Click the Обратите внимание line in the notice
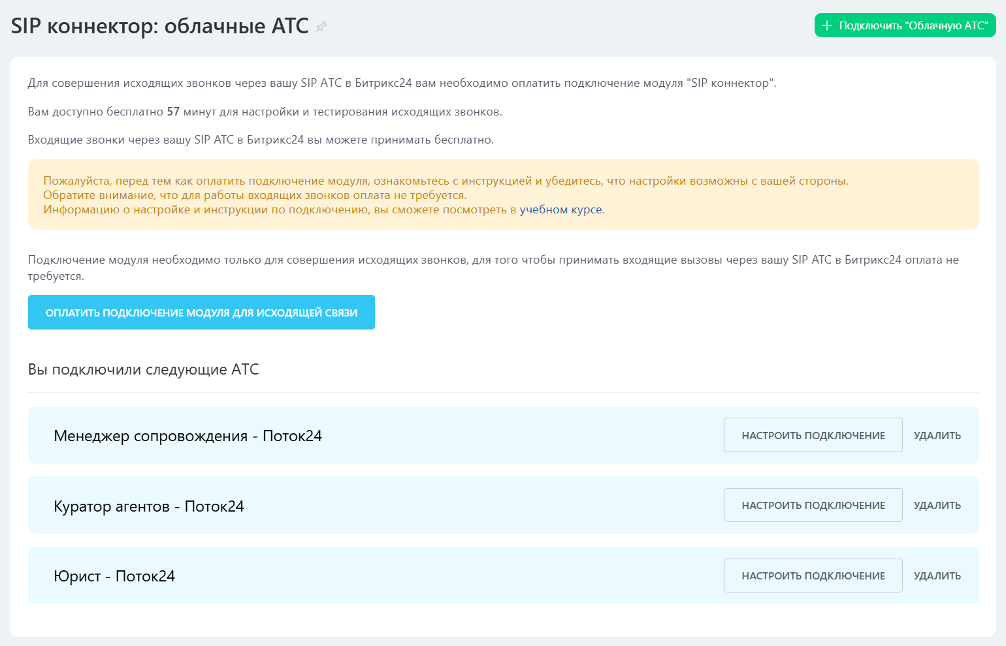Viewport: 1006px width, 646px height. [255, 195]
